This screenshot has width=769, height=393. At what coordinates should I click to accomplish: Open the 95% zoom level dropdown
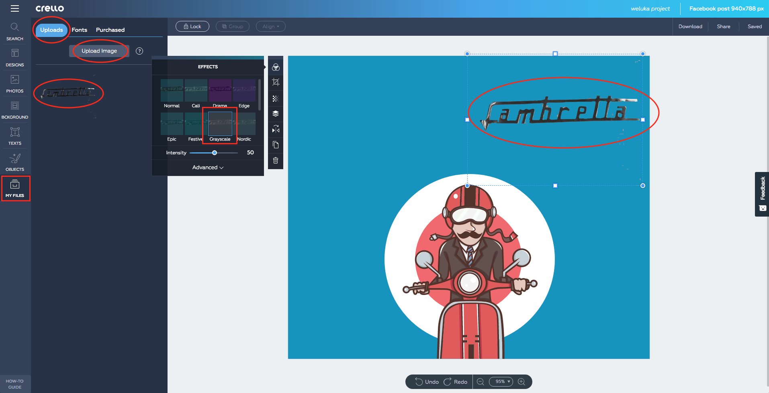[501, 382]
